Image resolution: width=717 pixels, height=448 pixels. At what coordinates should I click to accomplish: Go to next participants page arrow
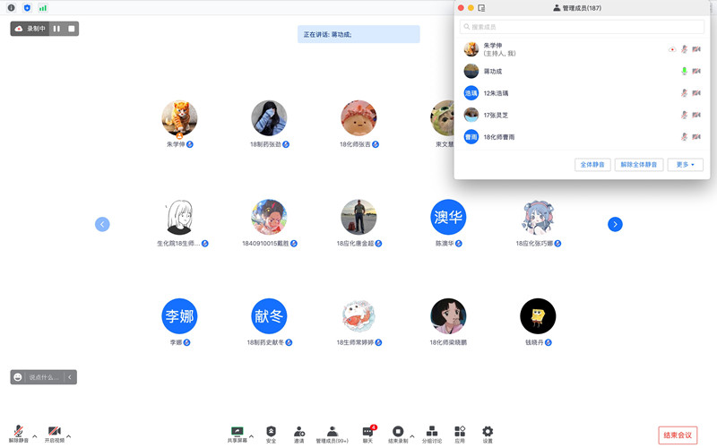click(615, 225)
